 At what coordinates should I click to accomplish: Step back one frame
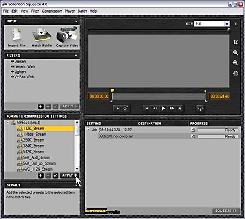tap(155, 108)
